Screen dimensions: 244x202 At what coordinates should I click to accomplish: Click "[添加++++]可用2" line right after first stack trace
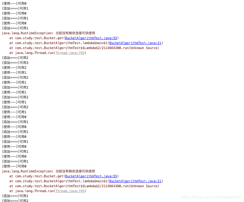point(15,58)
